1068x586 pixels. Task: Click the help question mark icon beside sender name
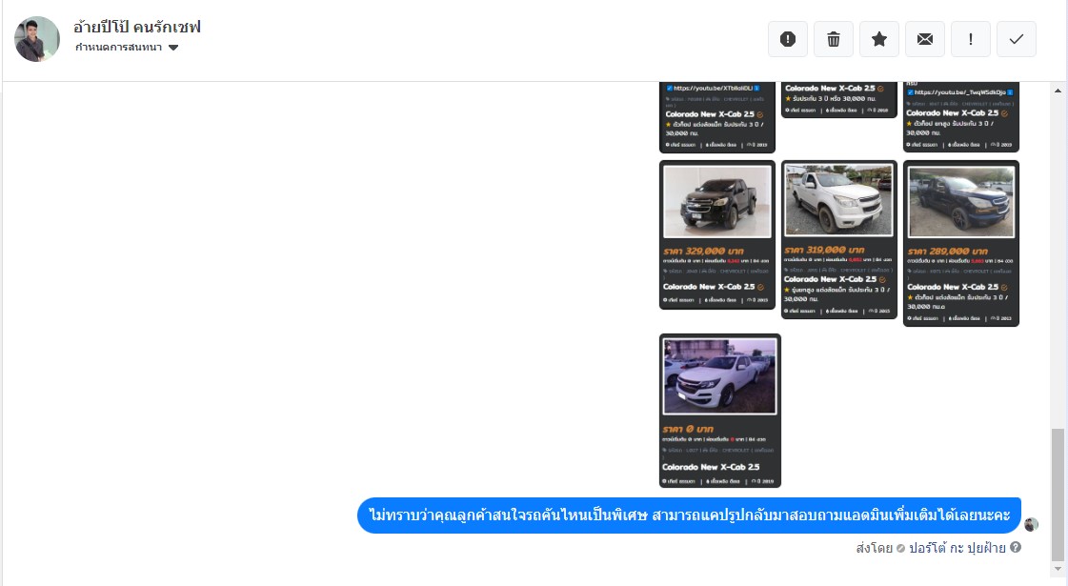1015,547
